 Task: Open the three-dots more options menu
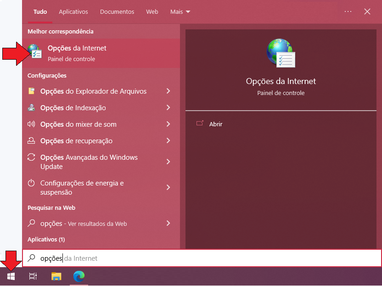(x=348, y=11)
